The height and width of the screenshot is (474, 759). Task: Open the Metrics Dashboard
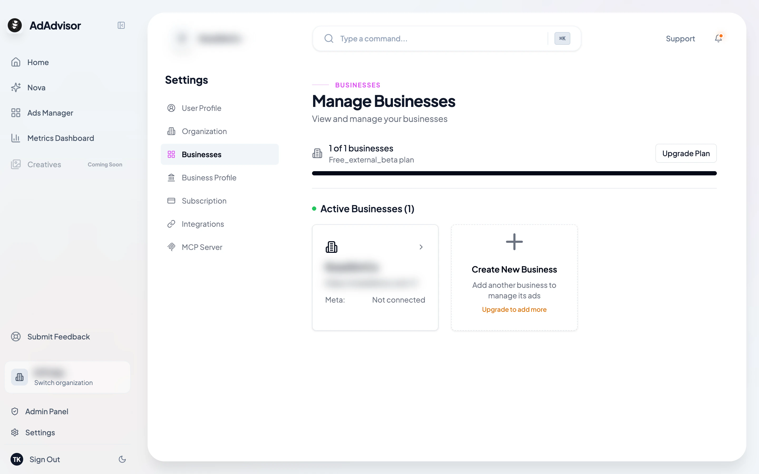(60, 138)
